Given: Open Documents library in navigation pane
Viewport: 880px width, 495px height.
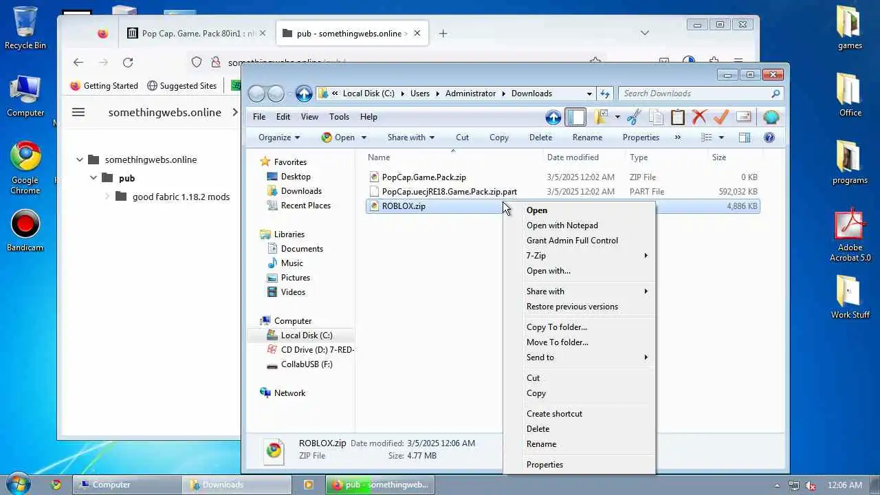Looking at the screenshot, I should [302, 249].
